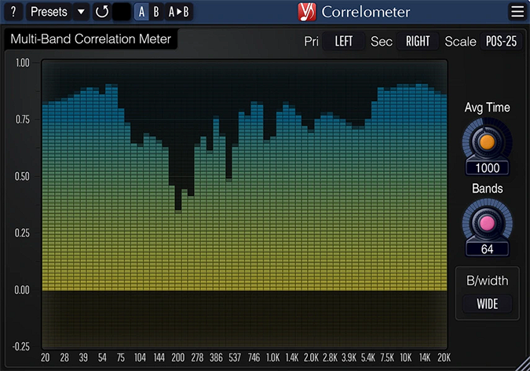The height and width of the screenshot is (371, 530).
Task: Open the Sec channel RIGHT selector
Action: click(x=418, y=42)
